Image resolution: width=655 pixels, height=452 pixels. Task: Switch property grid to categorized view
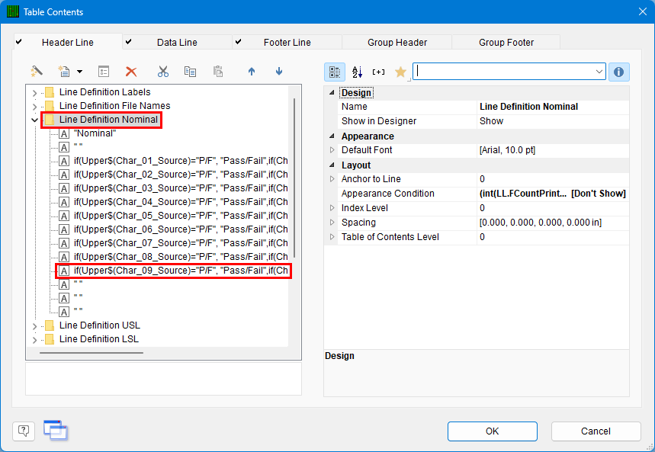click(x=335, y=72)
